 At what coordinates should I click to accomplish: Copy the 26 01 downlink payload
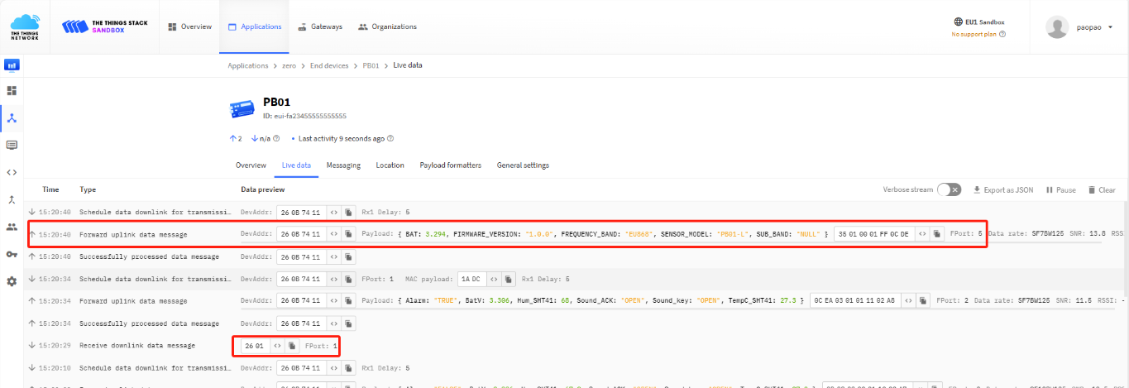[x=292, y=345]
